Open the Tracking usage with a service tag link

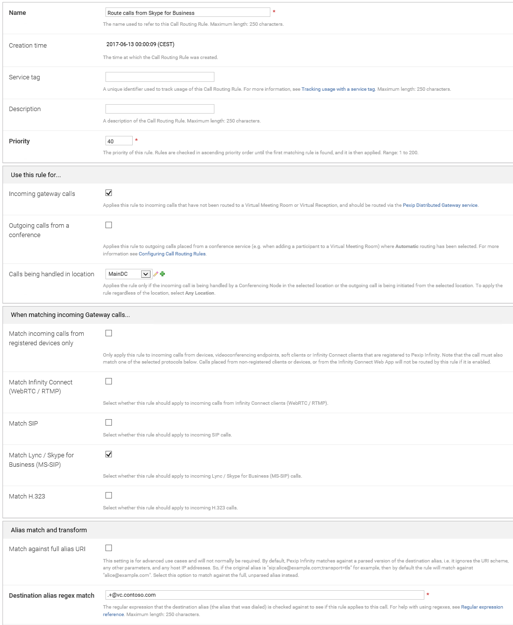coord(338,89)
